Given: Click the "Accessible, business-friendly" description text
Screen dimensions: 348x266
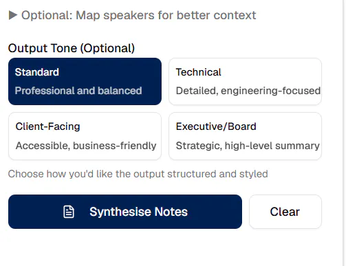Looking at the screenshot, I should click(x=86, y=146).
